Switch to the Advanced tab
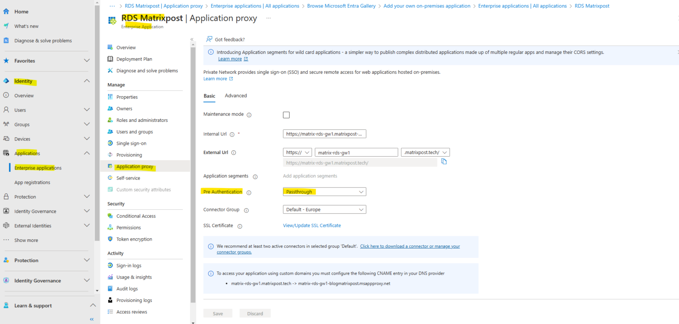The image size is (679, 324). (236, 95)
